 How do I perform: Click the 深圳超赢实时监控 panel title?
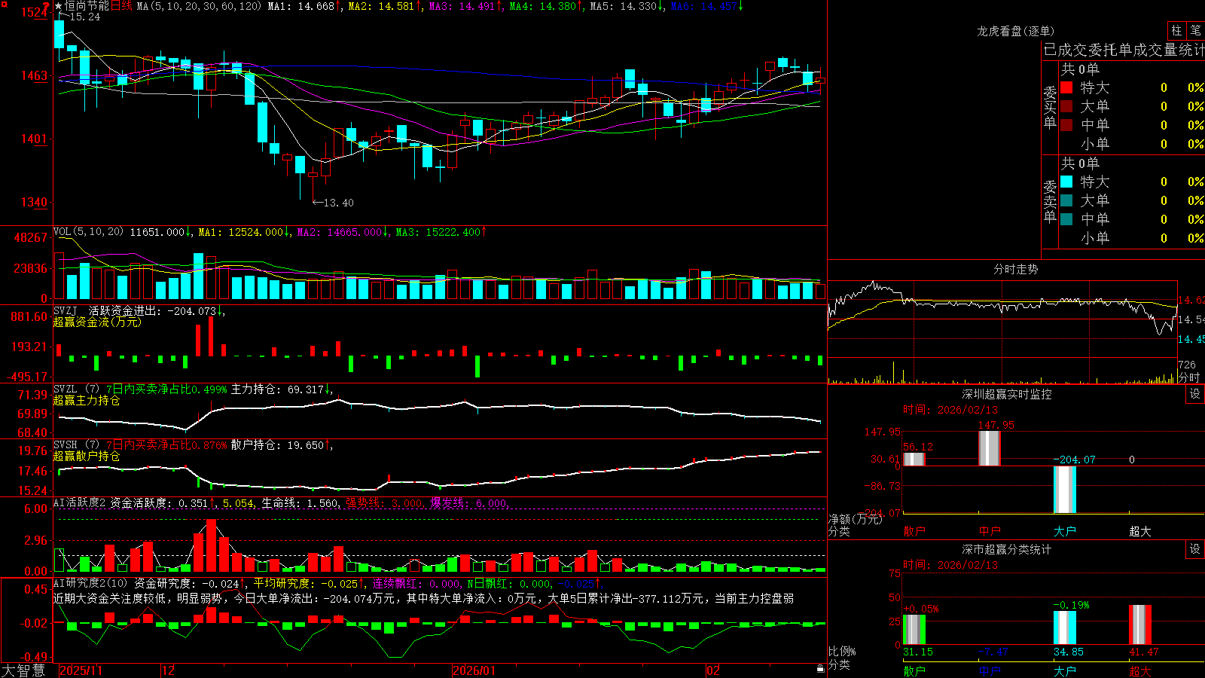coord(1007,394)
